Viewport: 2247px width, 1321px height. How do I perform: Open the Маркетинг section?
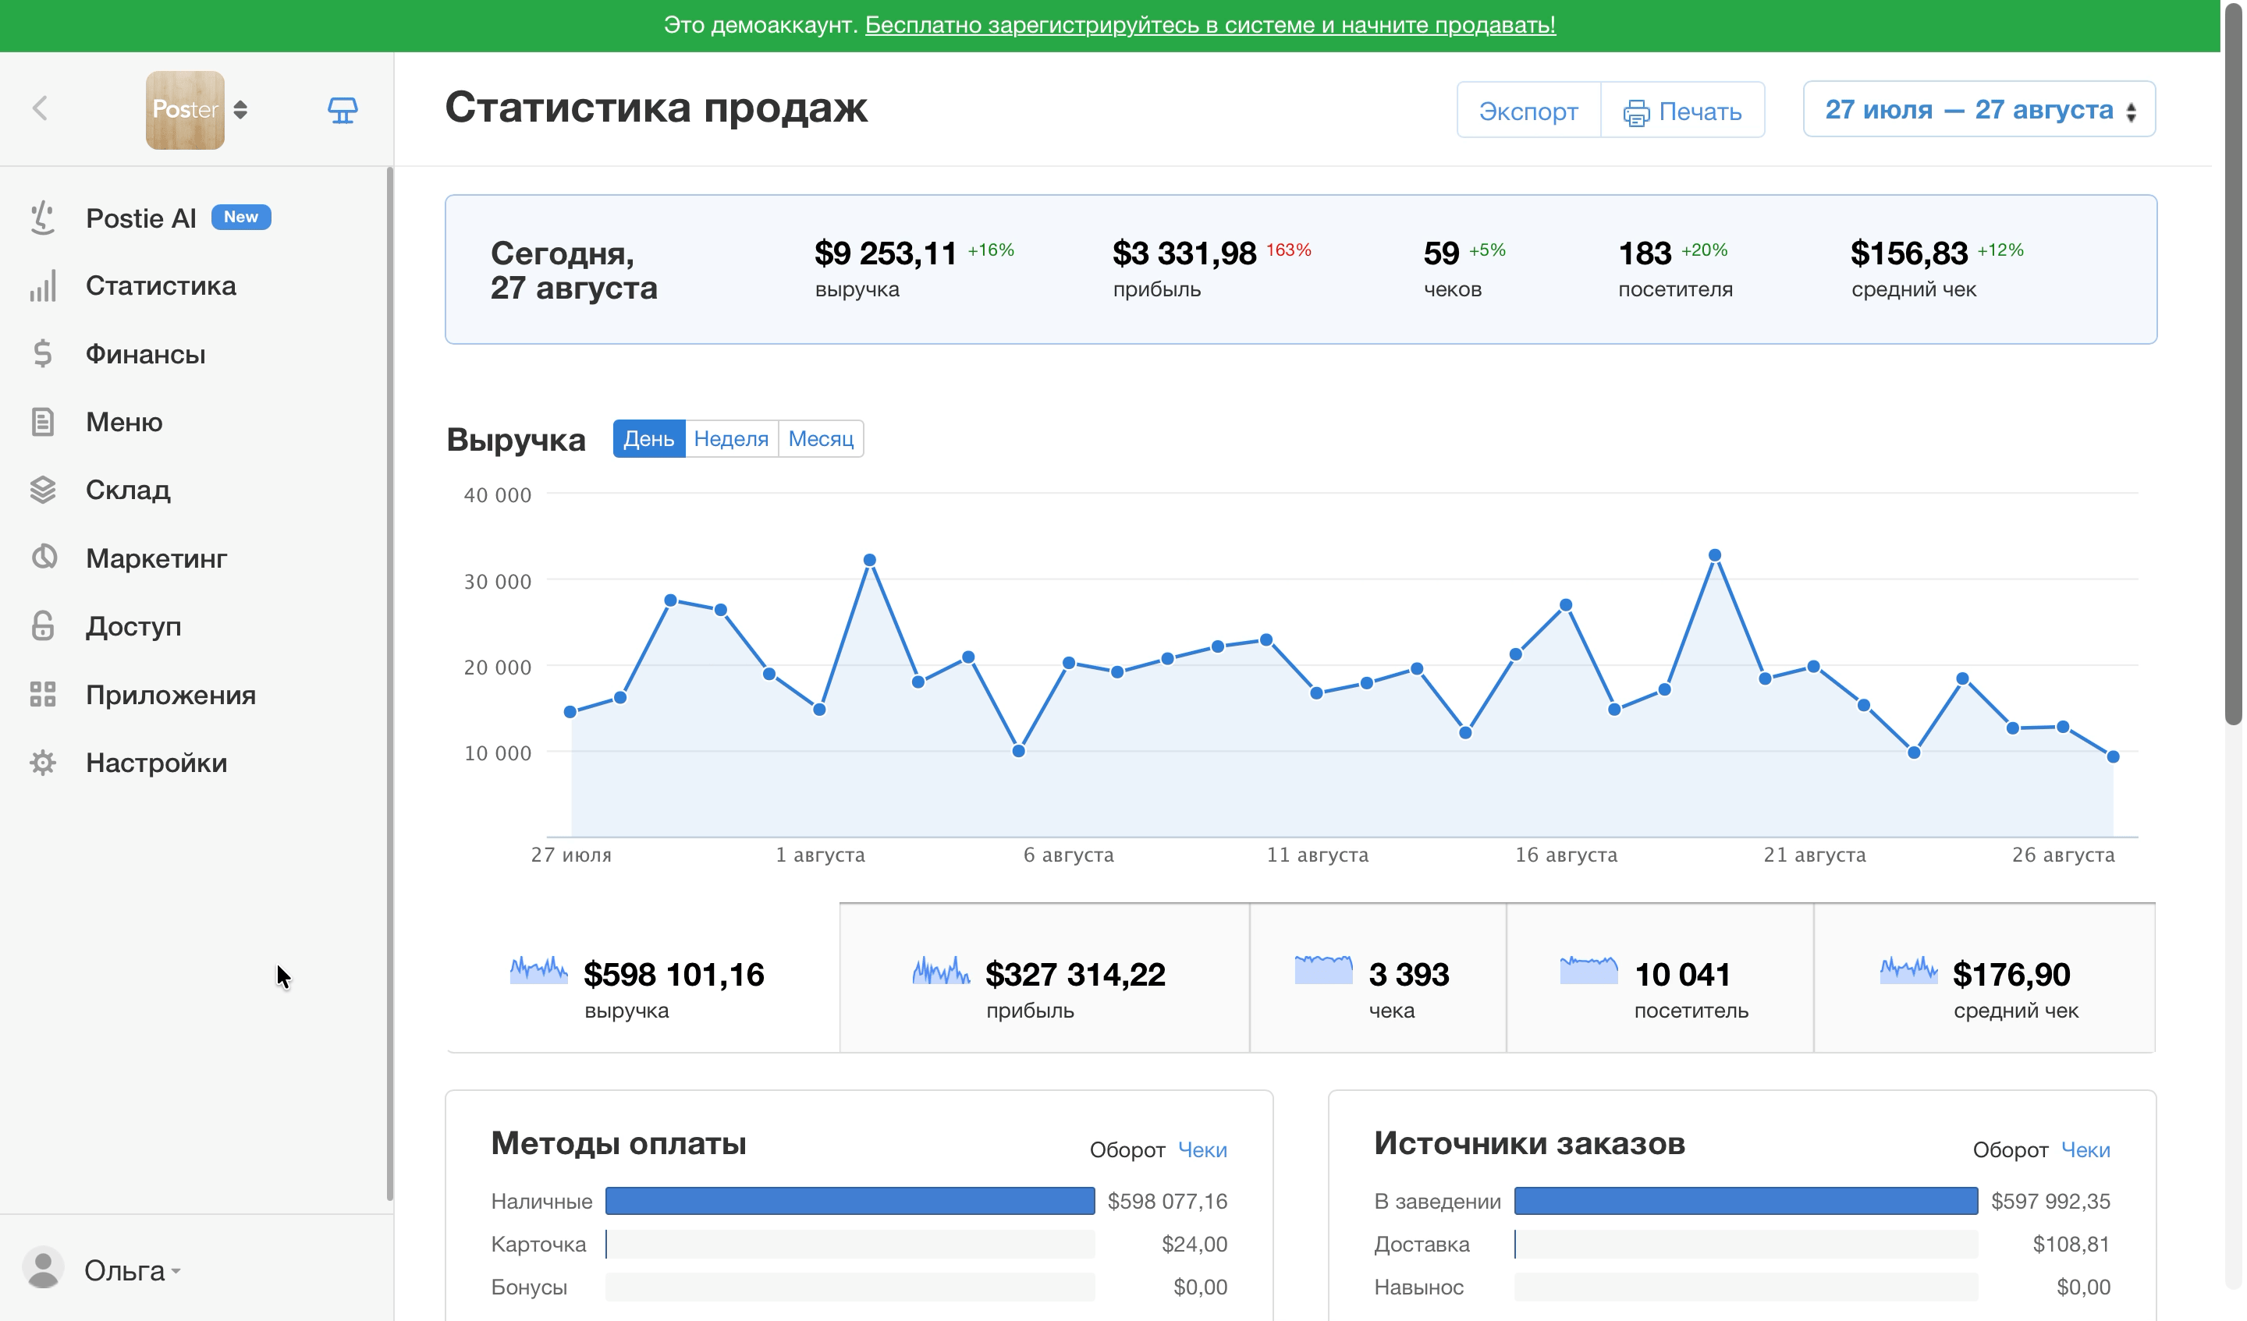tap(156, 558)
